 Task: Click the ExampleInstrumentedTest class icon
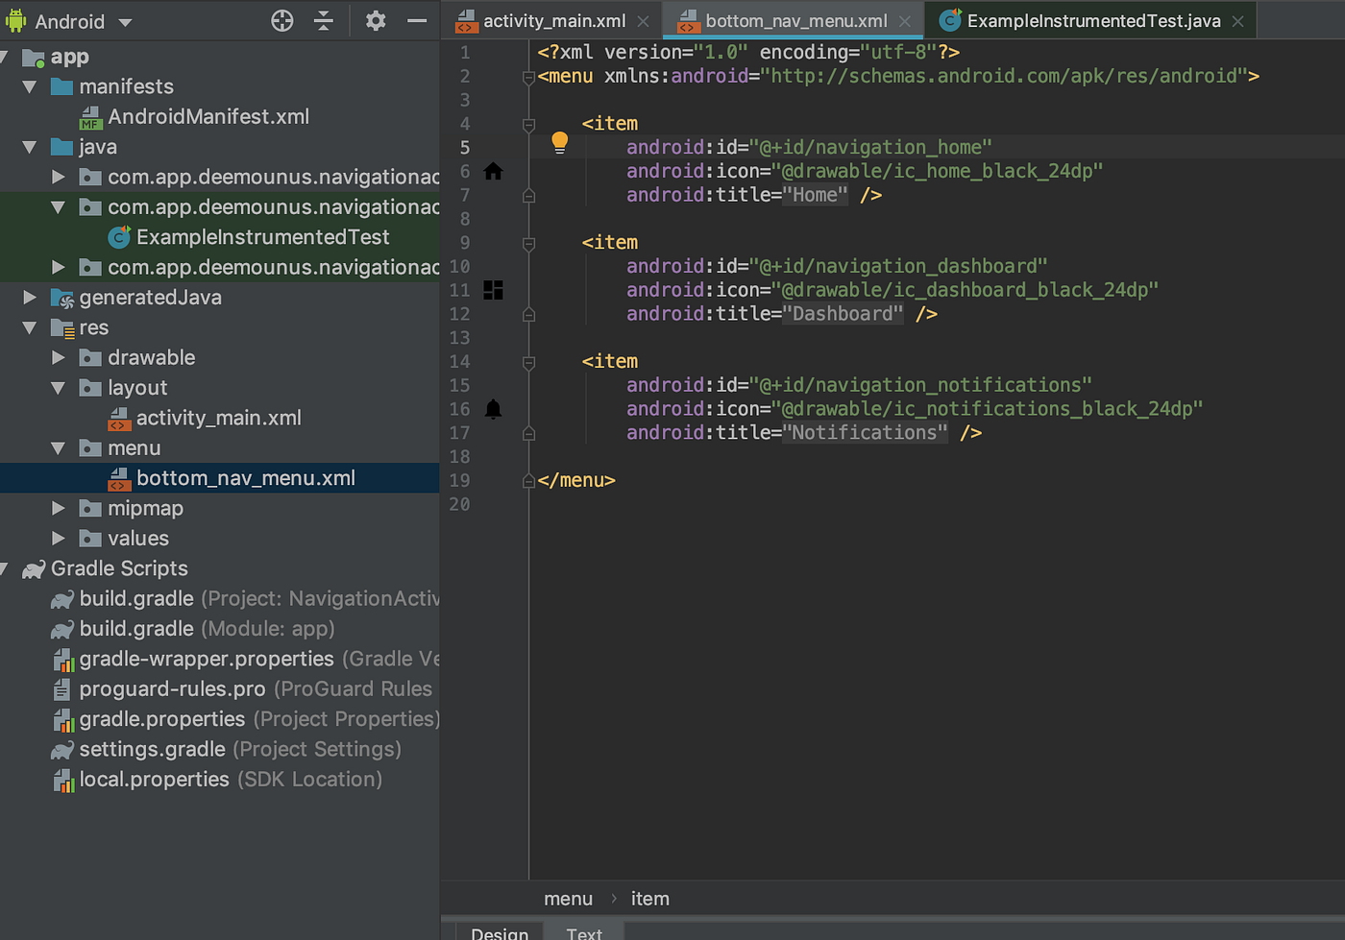(118, 237)
